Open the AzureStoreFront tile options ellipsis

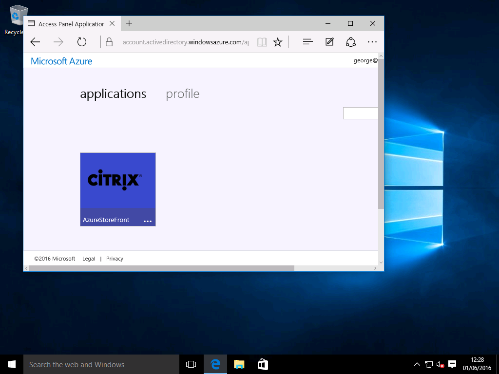[x=148, y=221]
